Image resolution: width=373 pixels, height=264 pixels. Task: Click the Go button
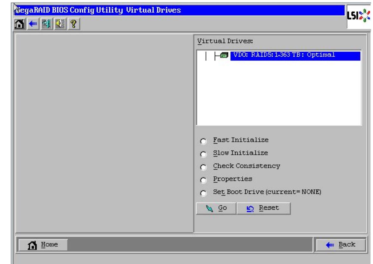point(216,208)
